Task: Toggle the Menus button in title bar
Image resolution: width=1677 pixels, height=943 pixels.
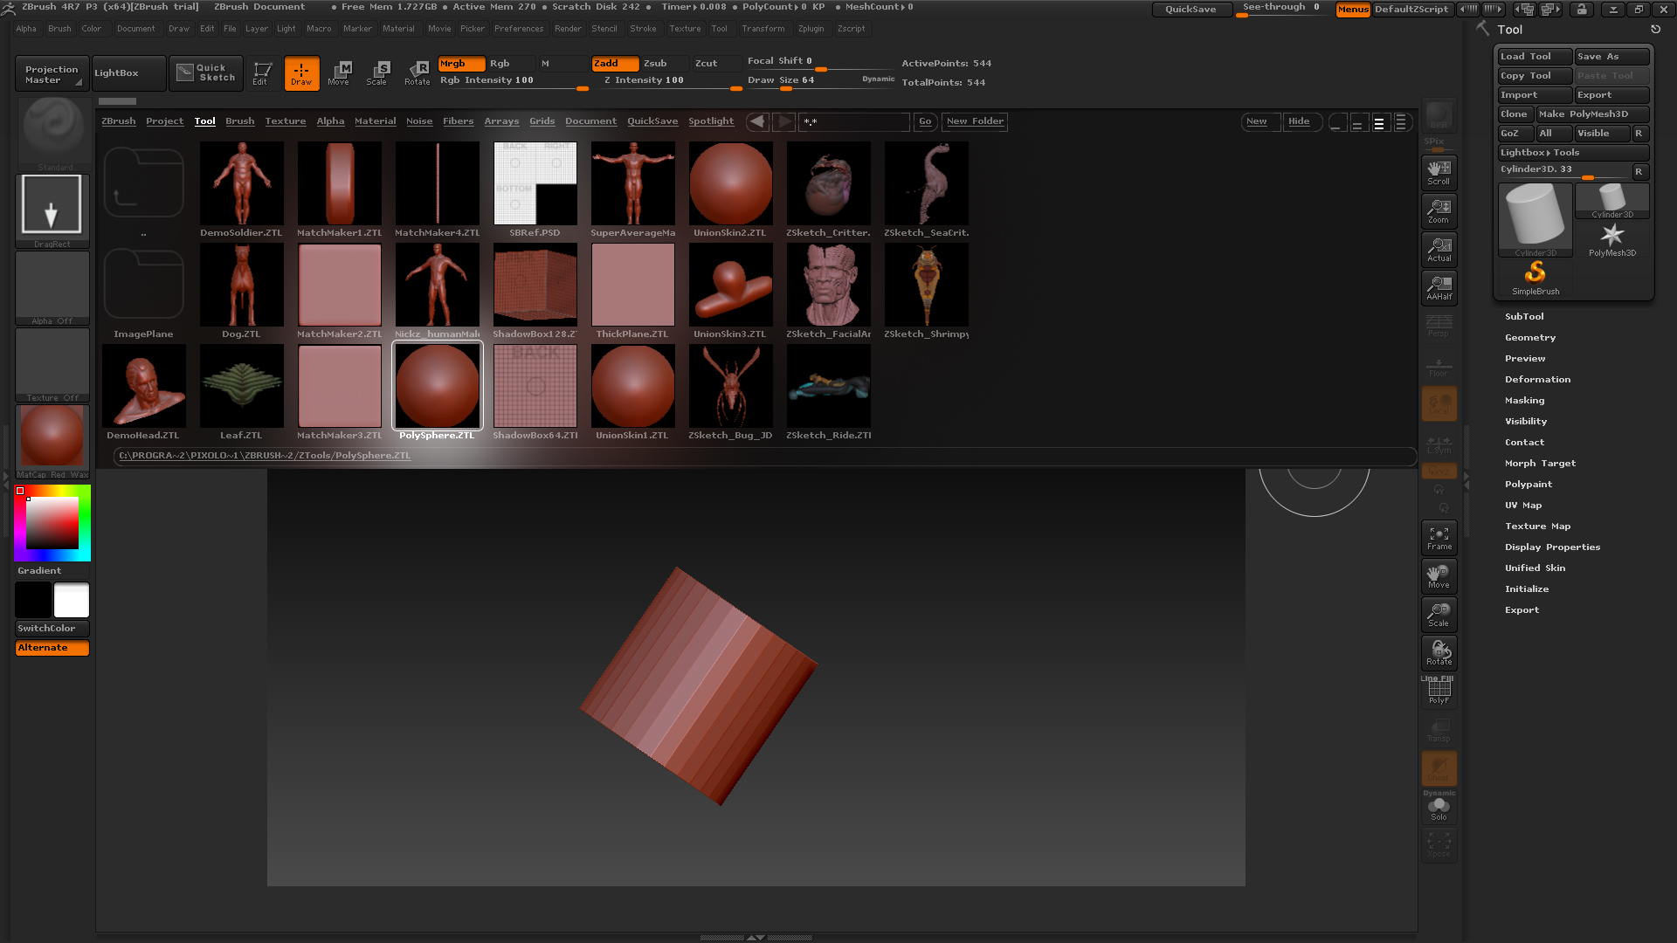Action: (1353, 9)
